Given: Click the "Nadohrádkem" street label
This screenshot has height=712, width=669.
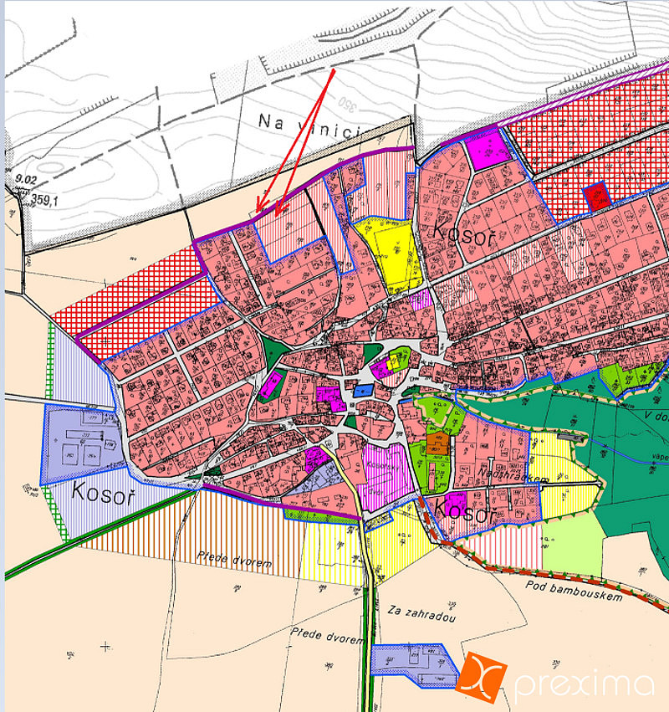Looking at the screenshot, I should pos(512,476).
